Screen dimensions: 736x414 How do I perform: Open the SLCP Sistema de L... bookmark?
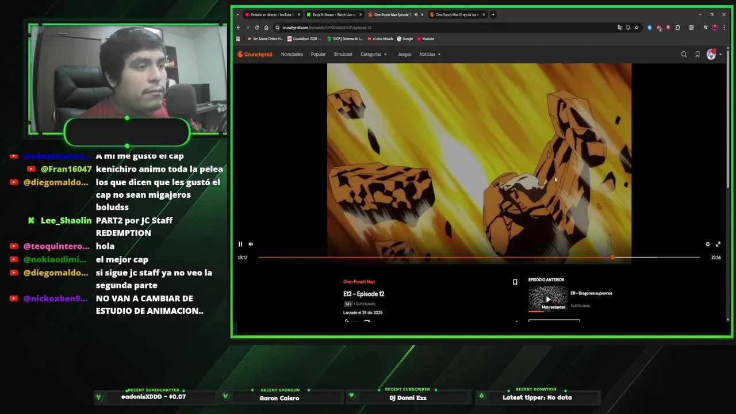coord(345,39)
